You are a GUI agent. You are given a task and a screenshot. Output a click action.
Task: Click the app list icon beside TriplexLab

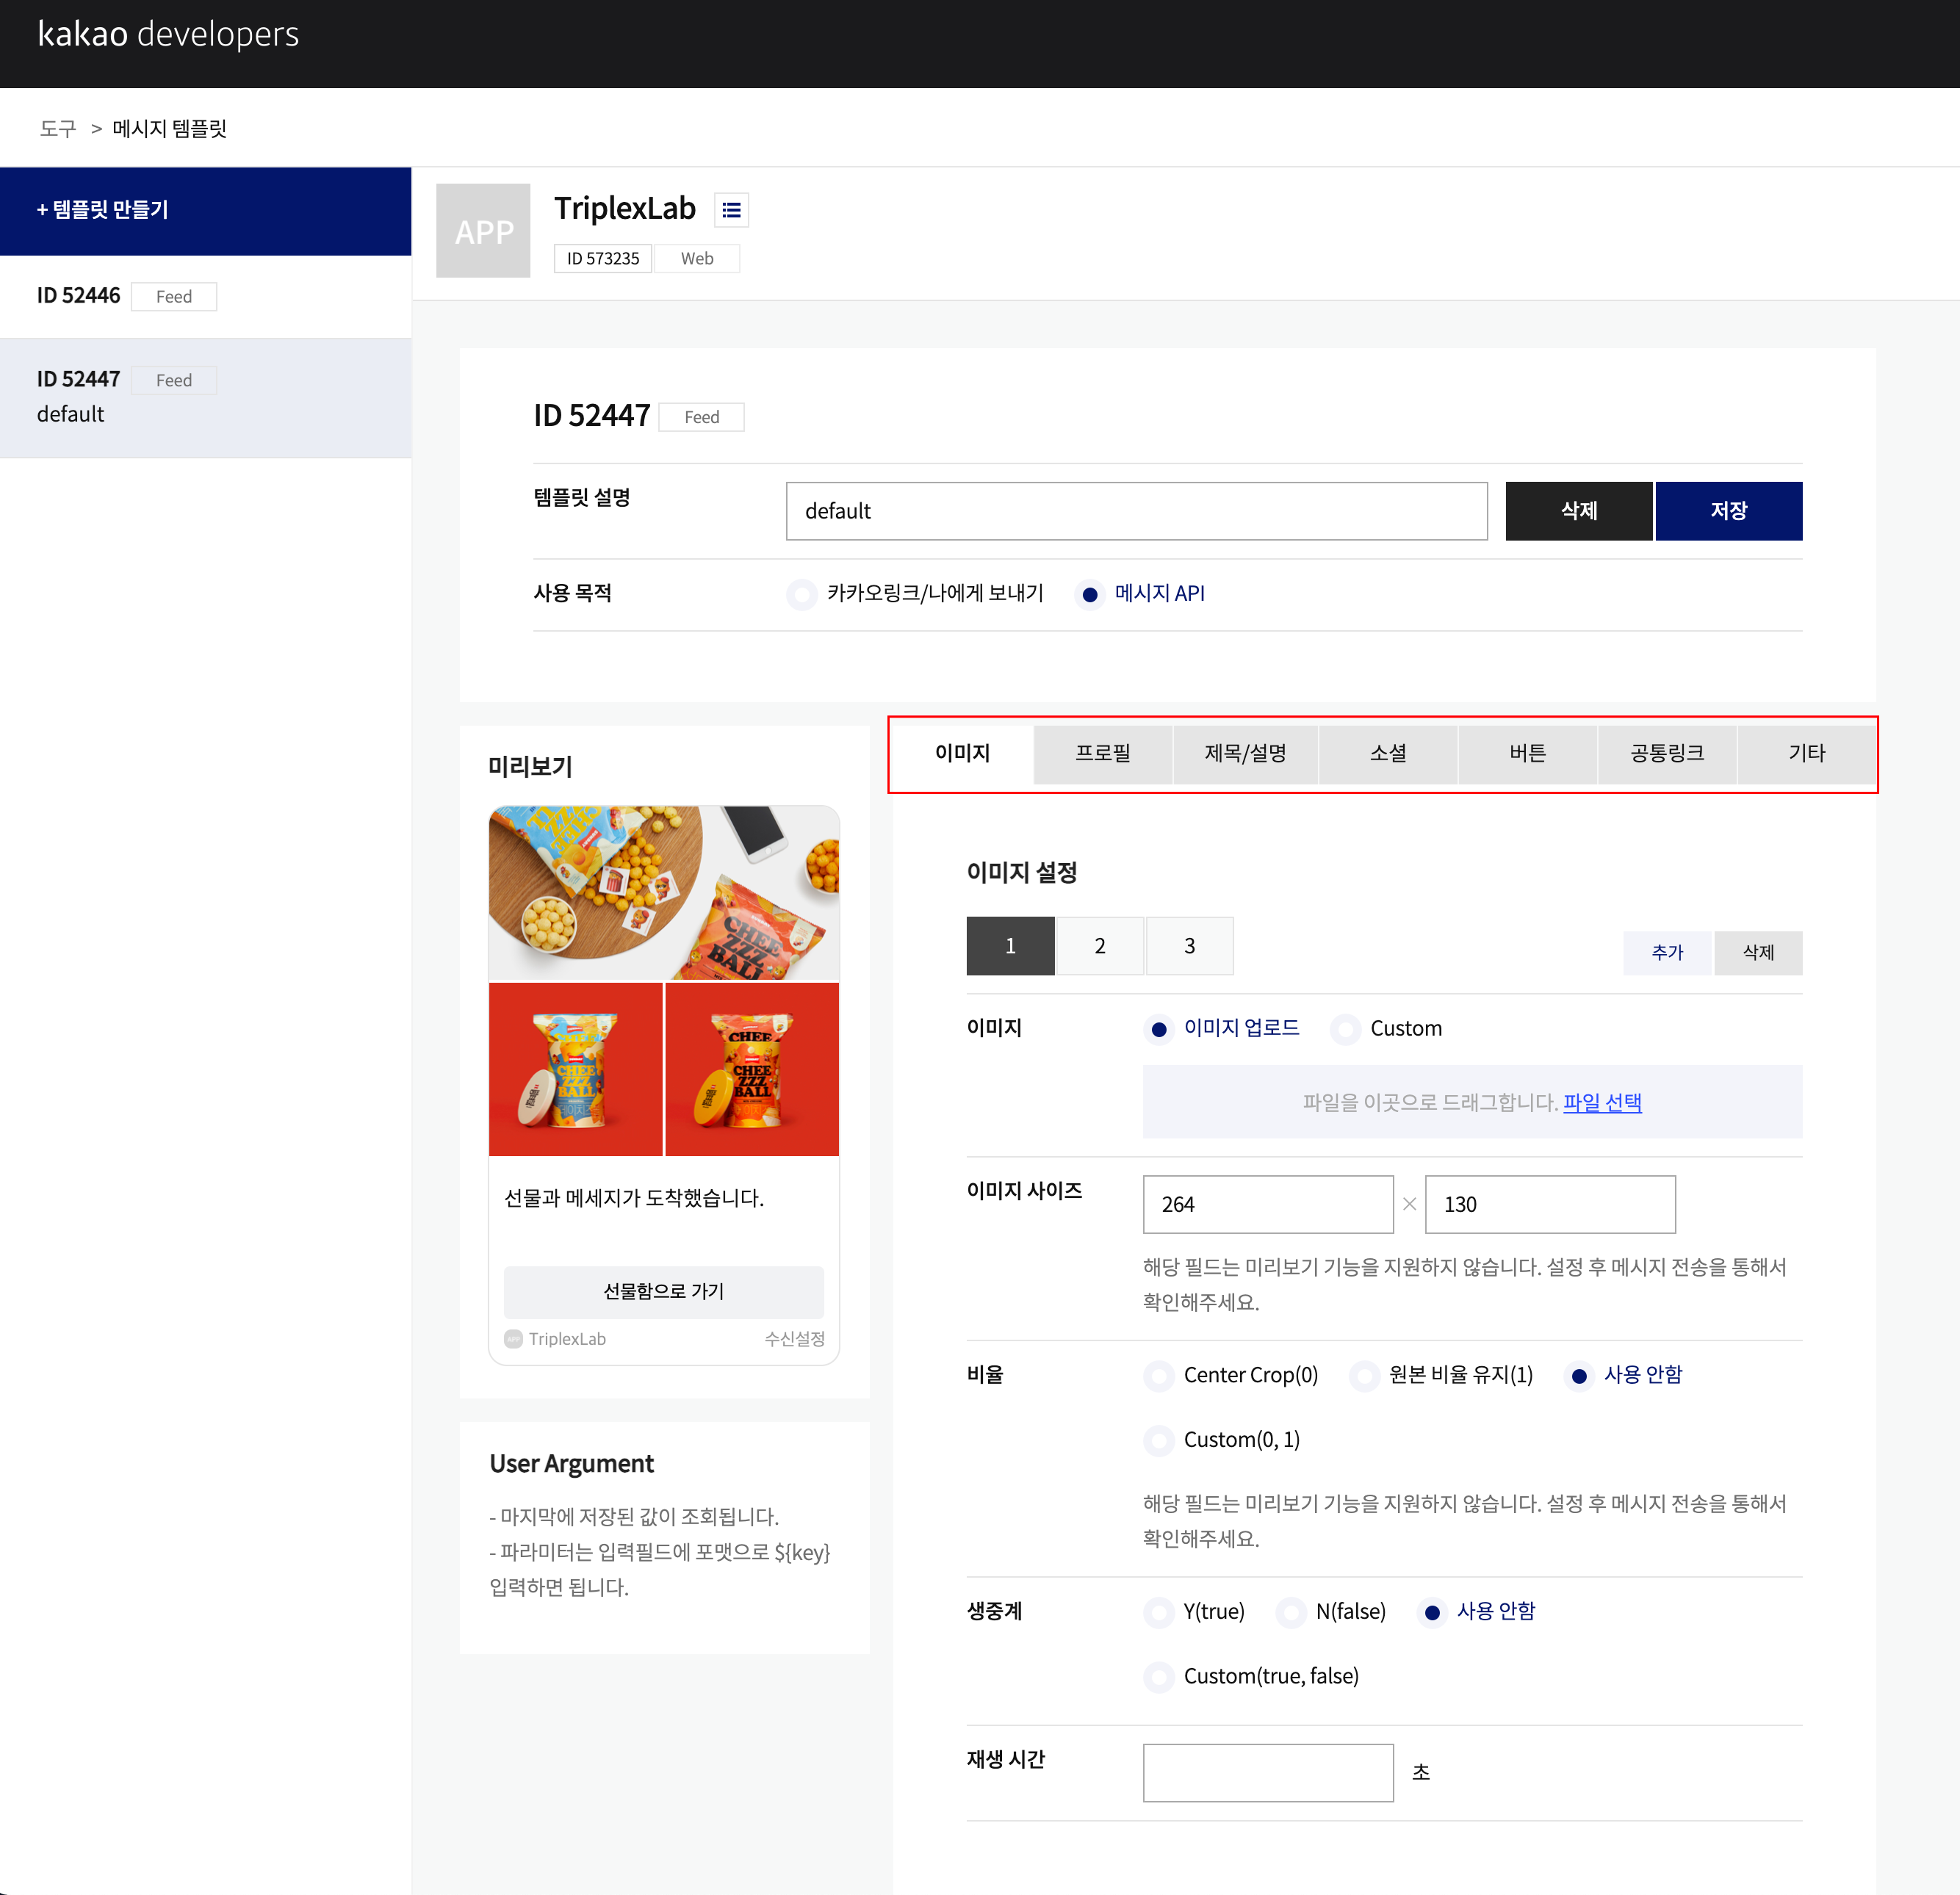tap(731, 210)
